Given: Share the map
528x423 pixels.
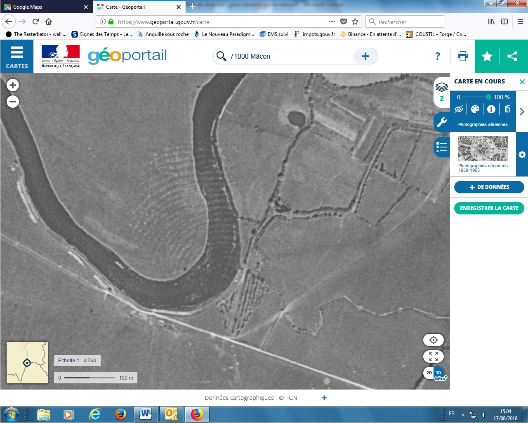Looking at the screenshot, I should (x=512, y=56).
